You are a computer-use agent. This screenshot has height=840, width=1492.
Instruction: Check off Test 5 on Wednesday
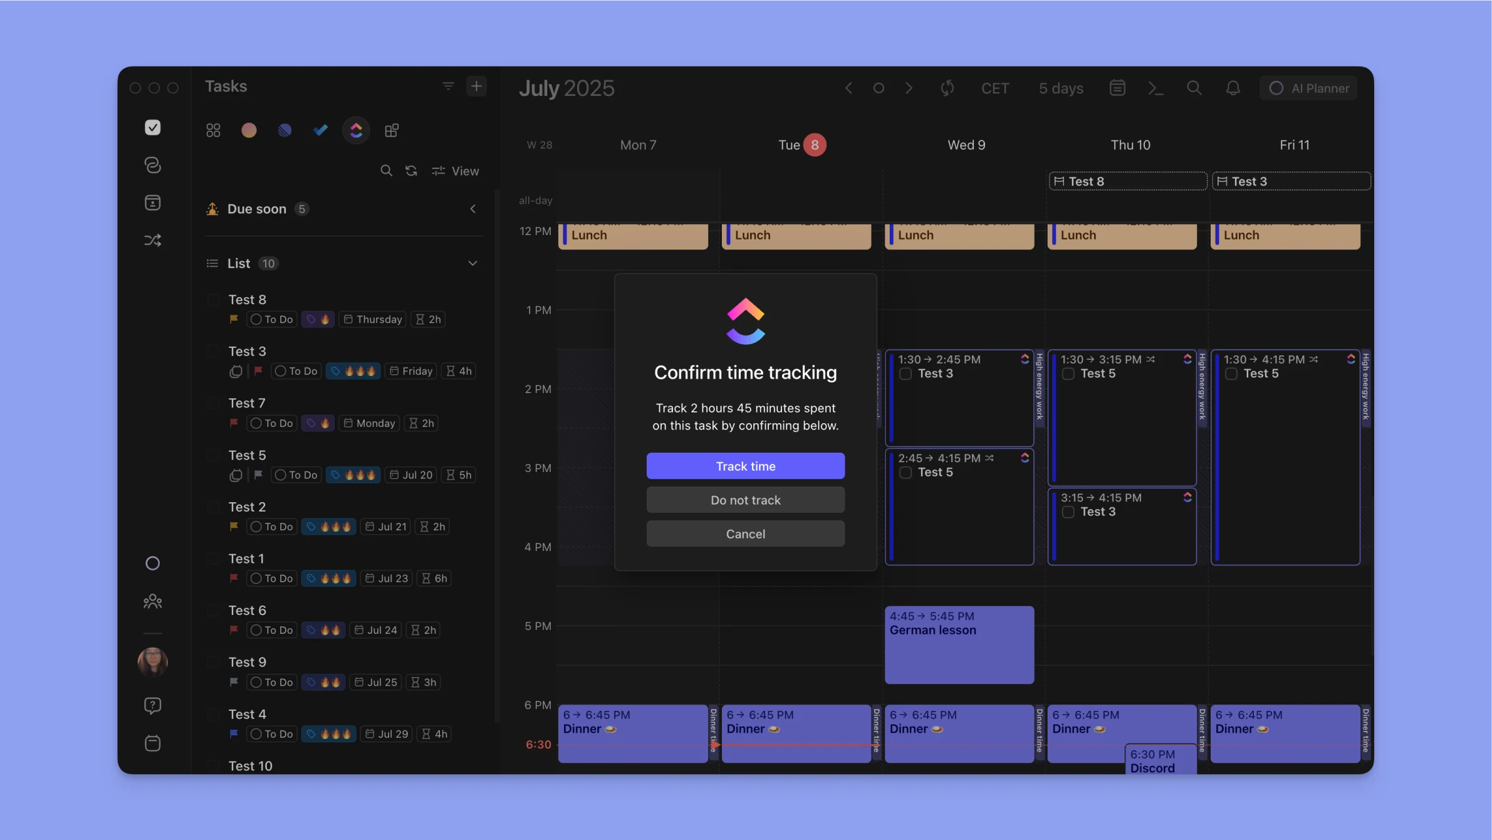tap(905, 473)
